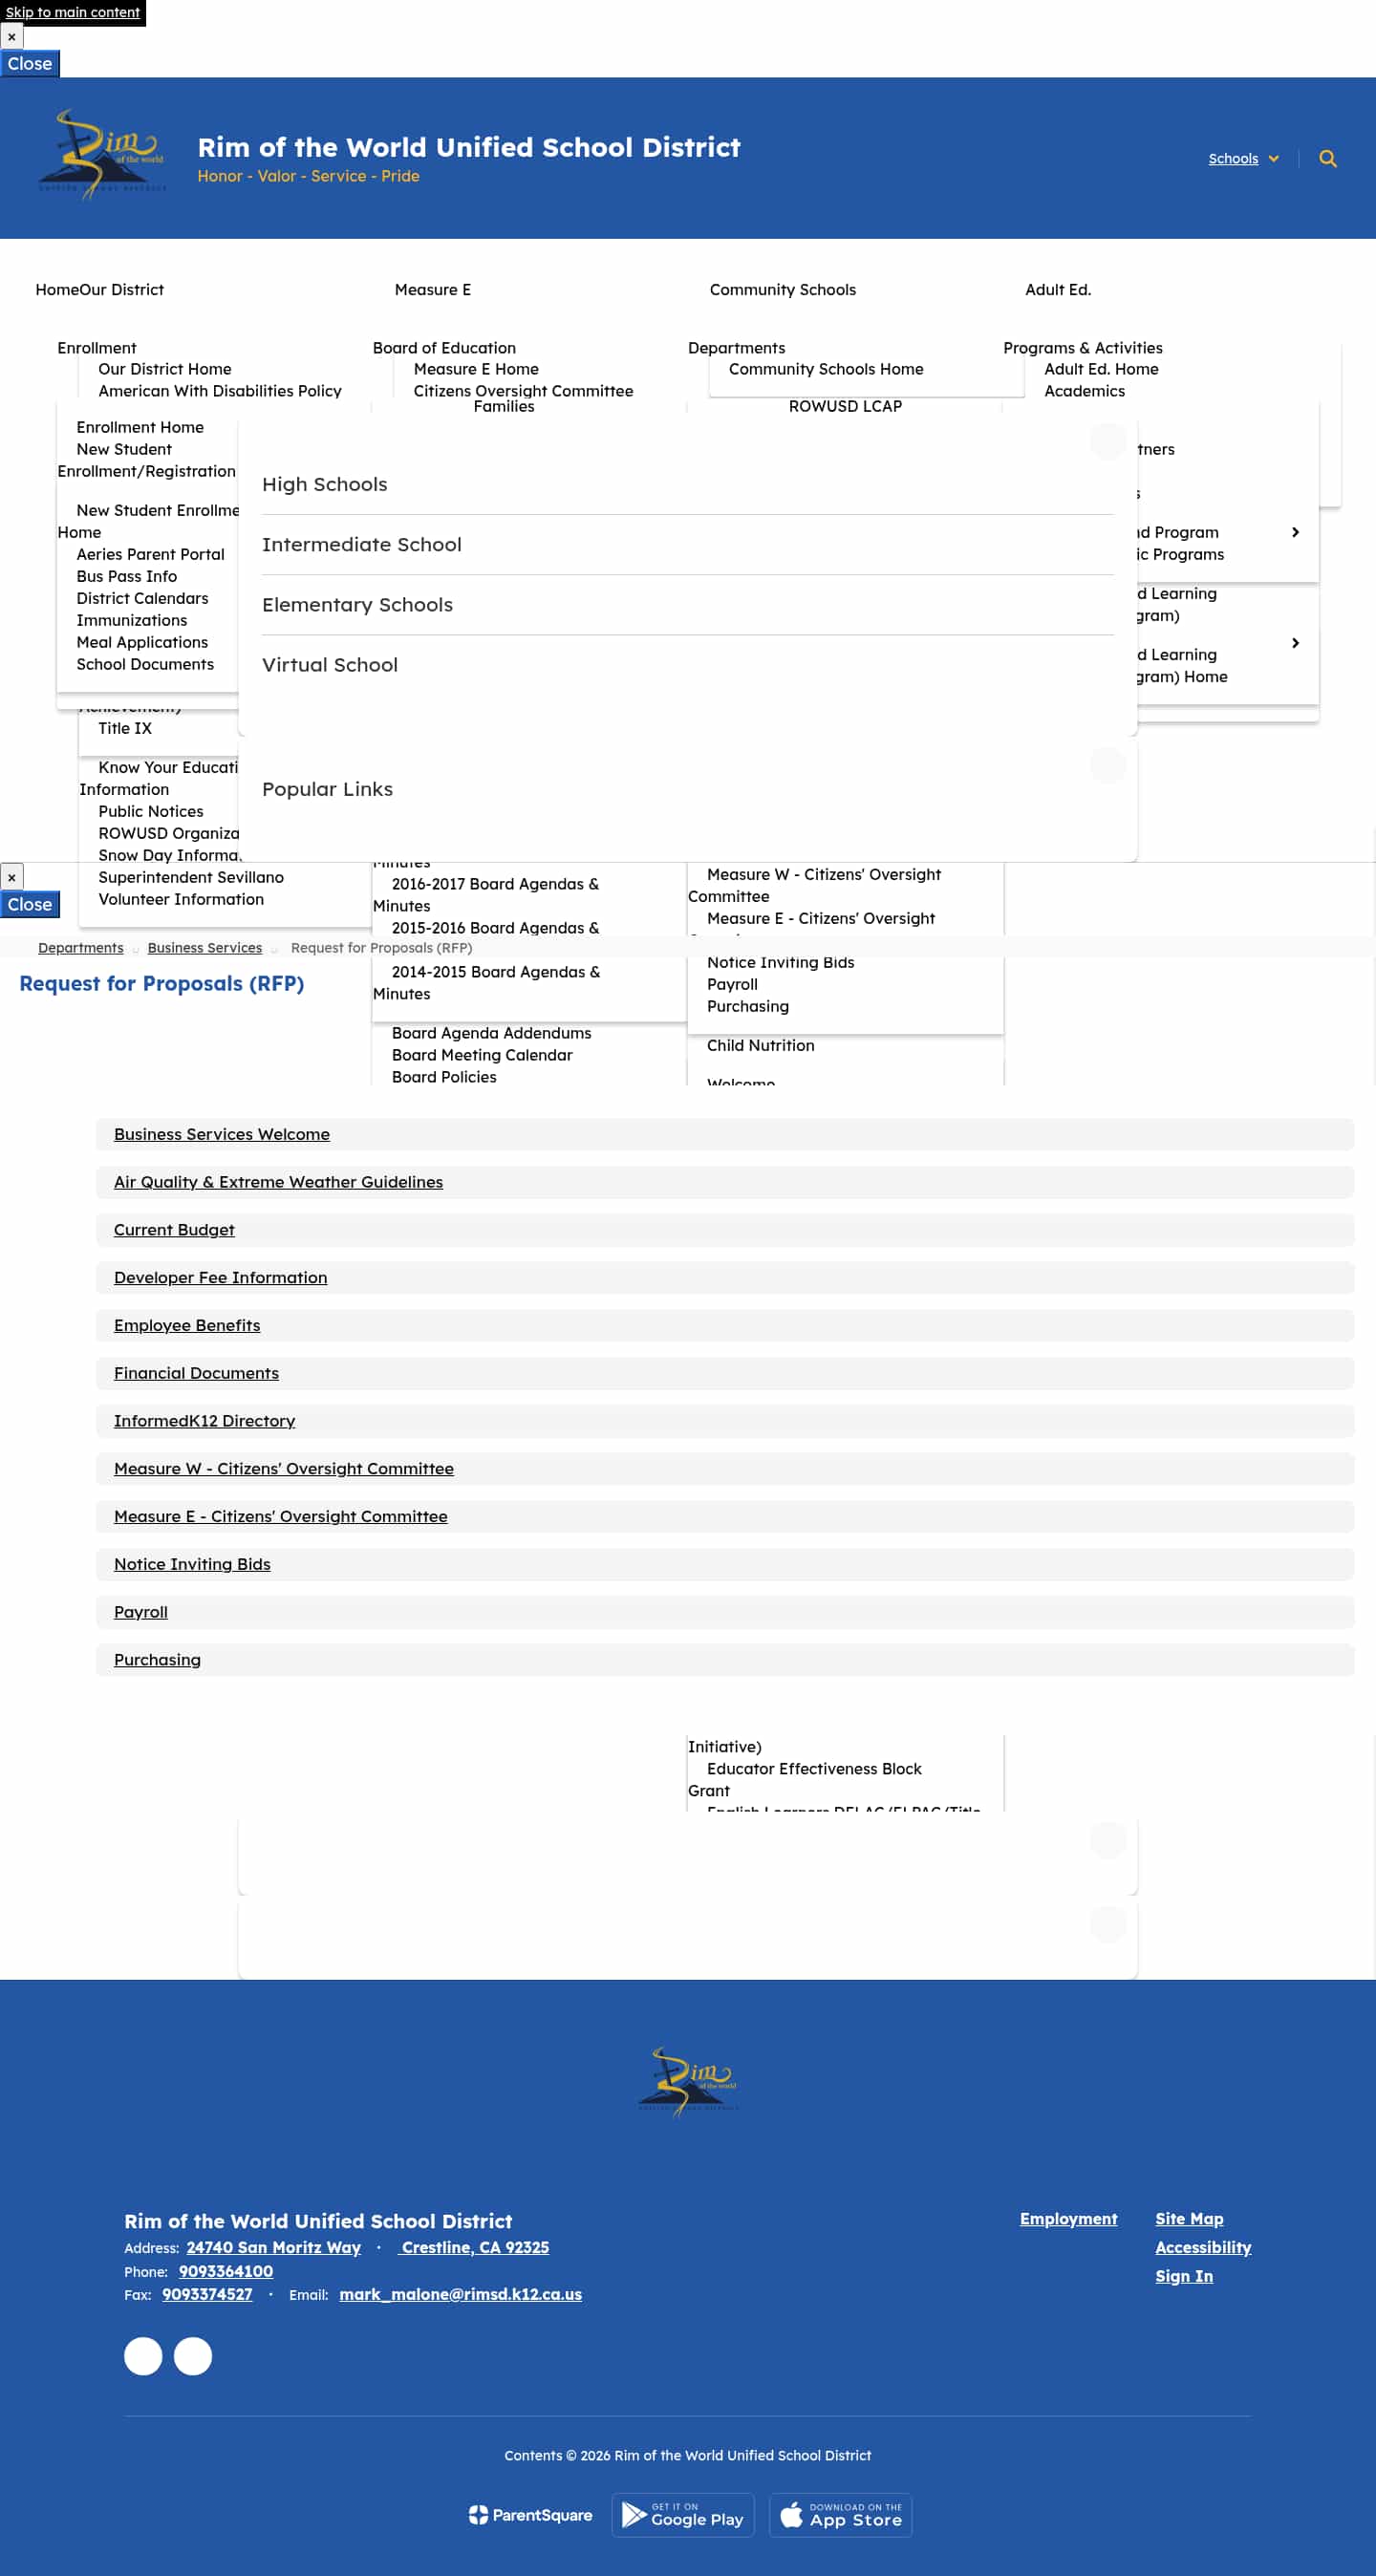Expand the arrow beside 'd Learning' Home item

click(1295, 643)
